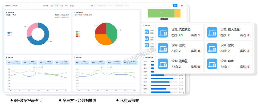Click the 用水分析 panel title
The height and width of the screenshot is (108, 259).
tap(79, 58)
